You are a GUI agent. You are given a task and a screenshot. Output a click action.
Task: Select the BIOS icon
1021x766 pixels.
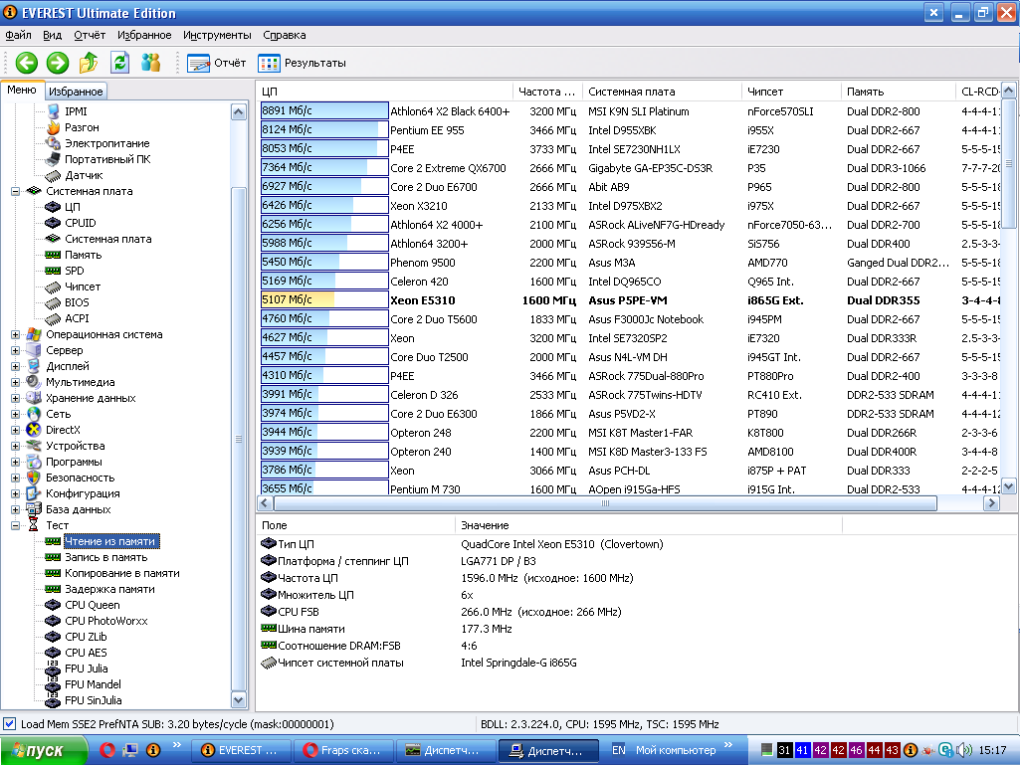click(53, 302)
